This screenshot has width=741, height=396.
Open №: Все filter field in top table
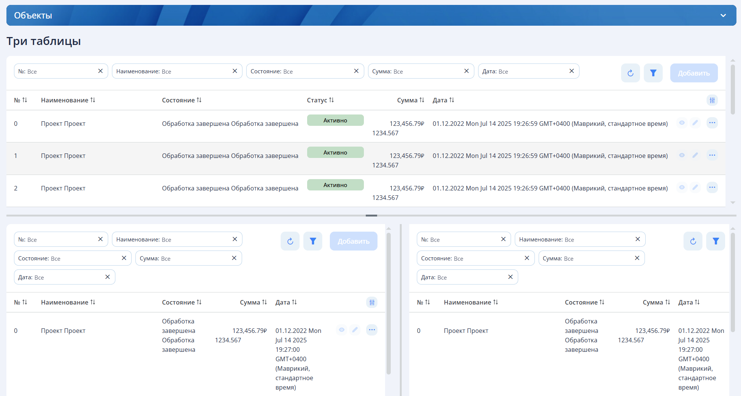coord(61,71)
